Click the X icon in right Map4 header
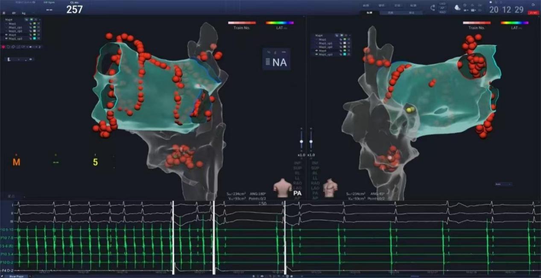Image resolution: width=541 pixels, height=278 pixels. 346,35
